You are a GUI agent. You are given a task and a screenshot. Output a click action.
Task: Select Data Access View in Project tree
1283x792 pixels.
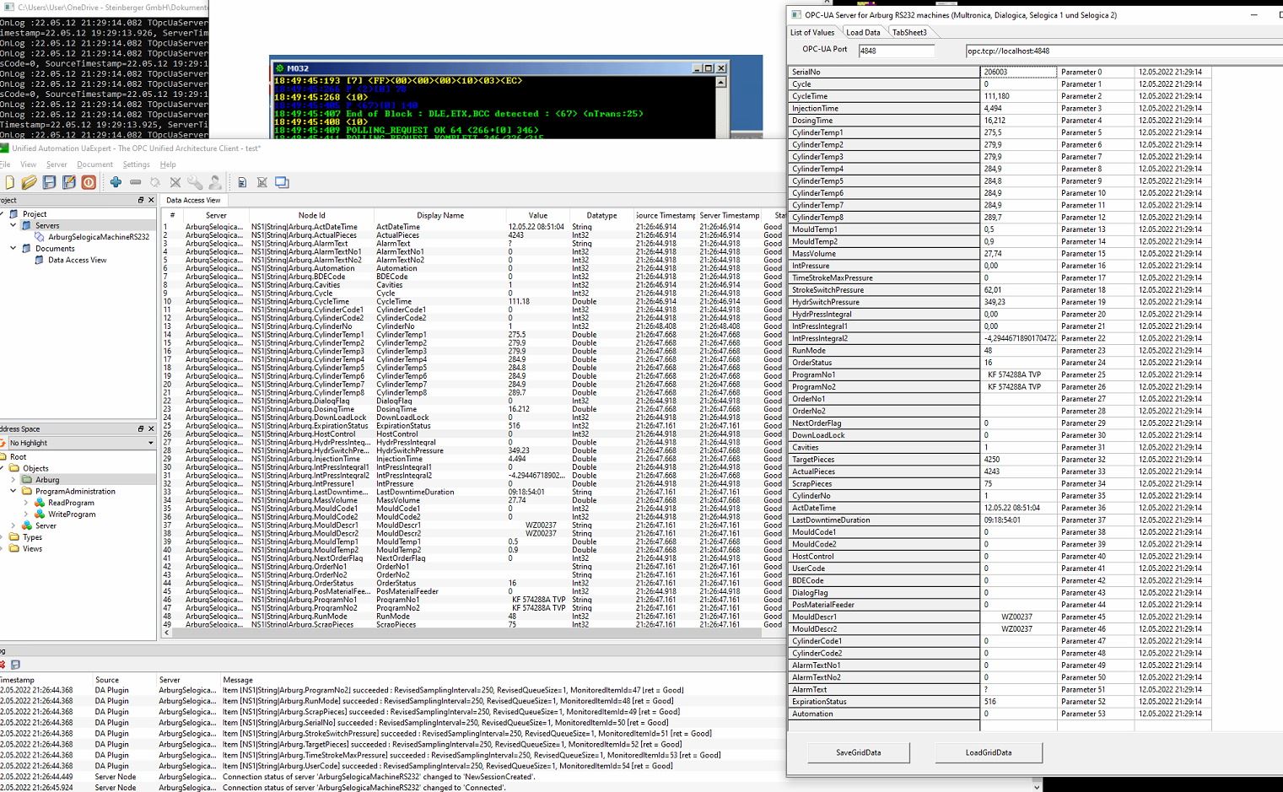pyautogui.click(x=77, y=260)
